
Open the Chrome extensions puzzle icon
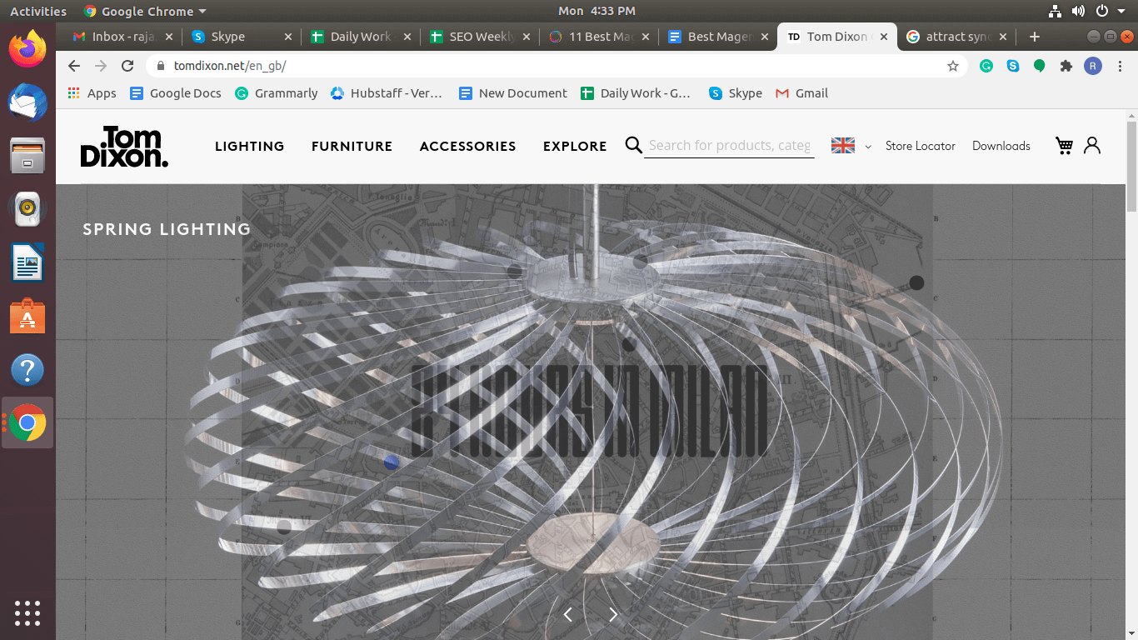click(x=1066, y=66)
